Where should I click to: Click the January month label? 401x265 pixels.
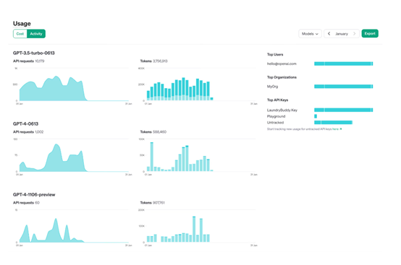tap(342, 34)
